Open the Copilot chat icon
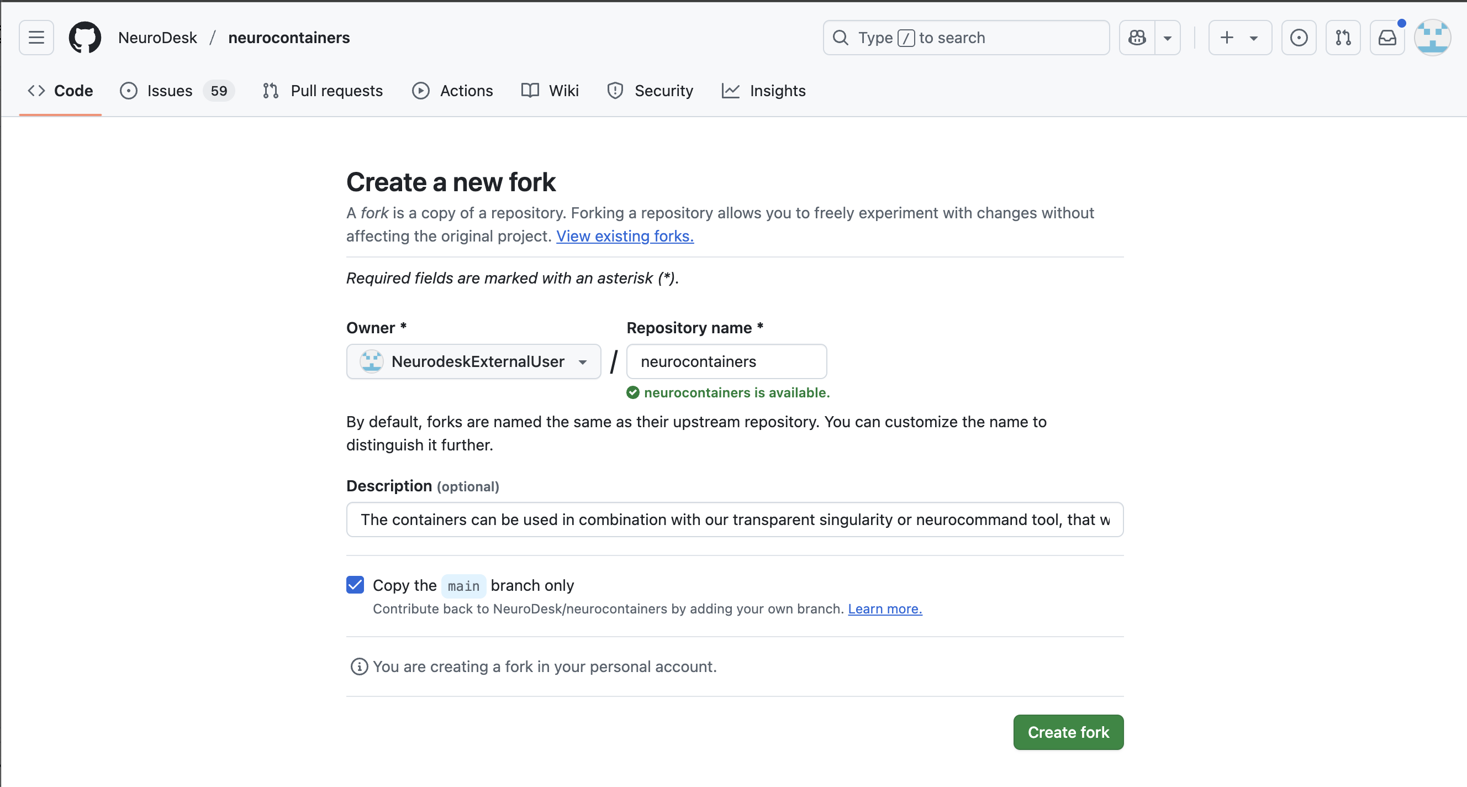1467x787 pixels. point(1137,38)
